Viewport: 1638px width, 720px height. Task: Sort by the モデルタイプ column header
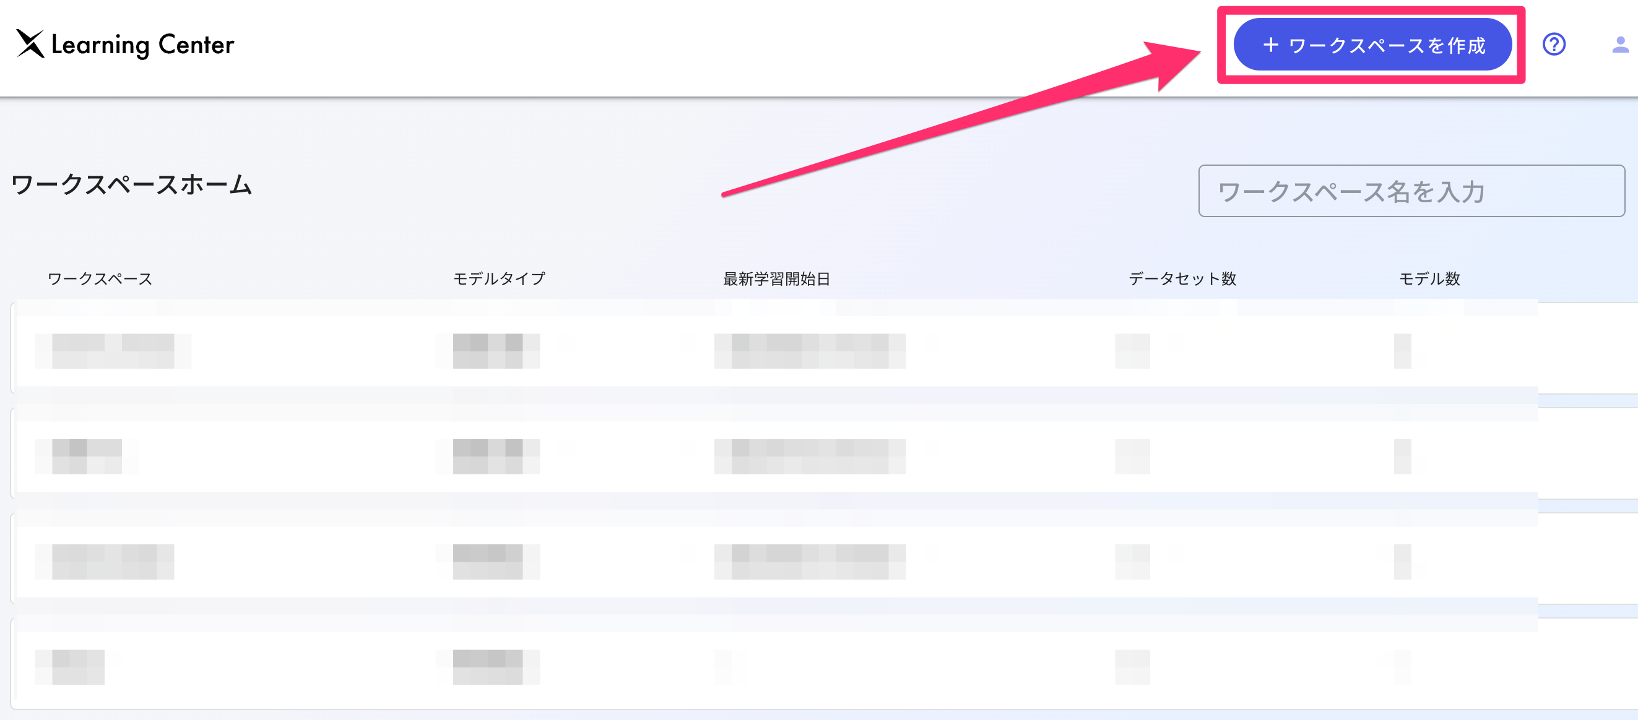(x=498, y=278)
